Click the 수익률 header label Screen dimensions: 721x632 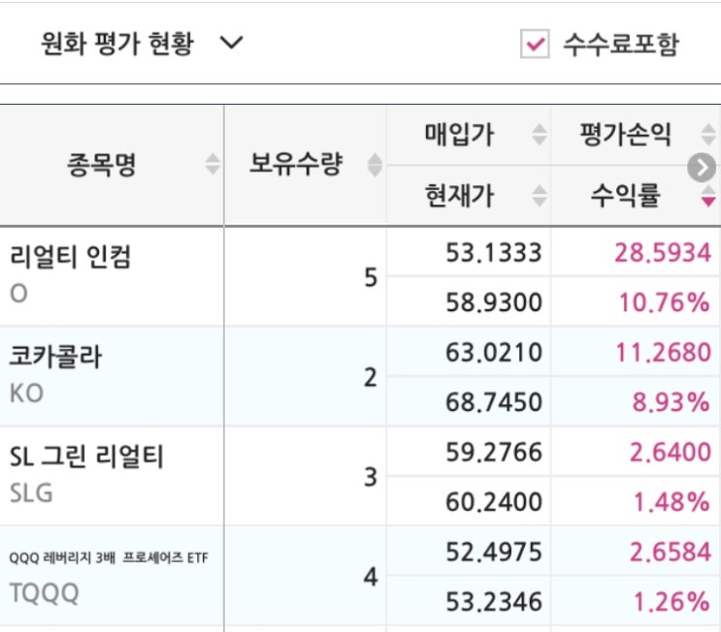pos(626,197)
